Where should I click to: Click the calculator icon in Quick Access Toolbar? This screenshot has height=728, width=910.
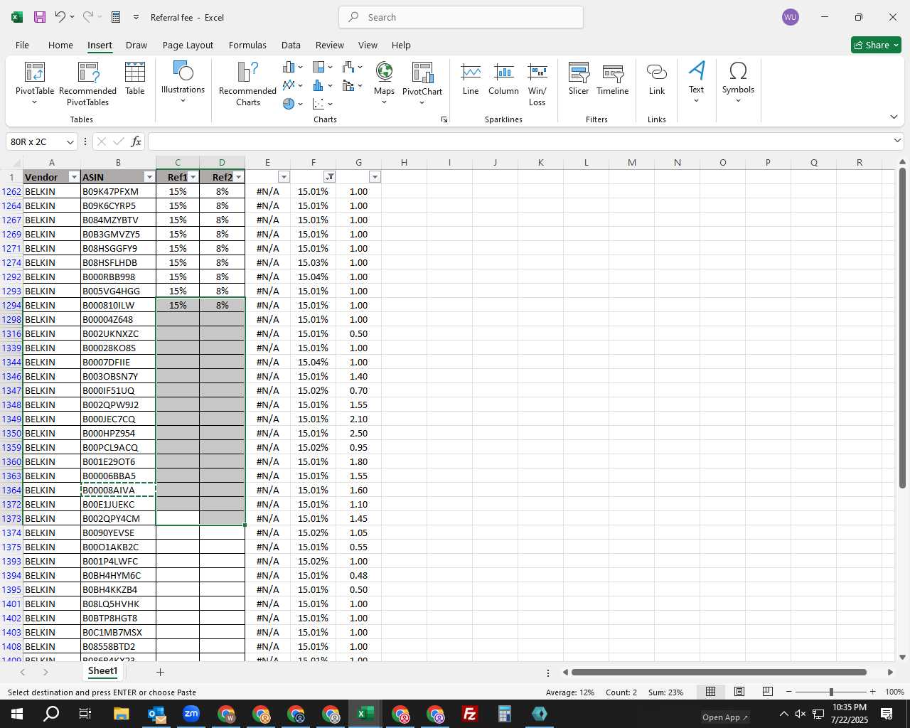[x=116, y=17]
